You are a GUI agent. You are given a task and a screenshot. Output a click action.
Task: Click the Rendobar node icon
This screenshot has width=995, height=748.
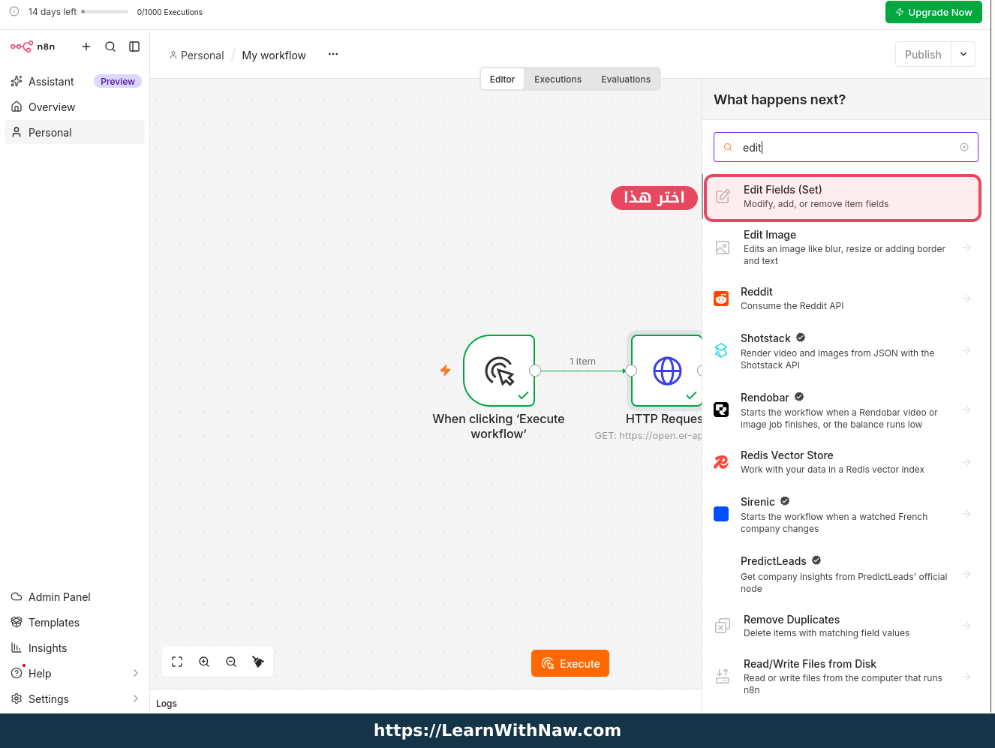721,410
